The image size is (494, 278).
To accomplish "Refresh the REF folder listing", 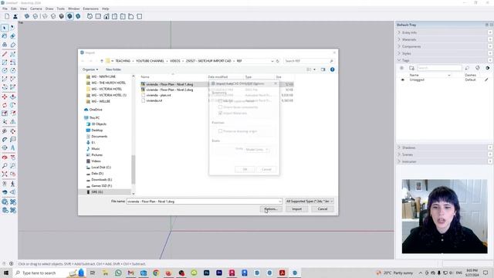I will point(278,61).
